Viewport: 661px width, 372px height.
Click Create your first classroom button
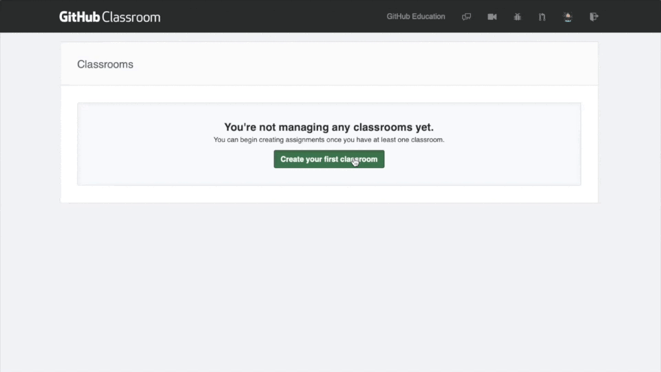coord(329,159)
